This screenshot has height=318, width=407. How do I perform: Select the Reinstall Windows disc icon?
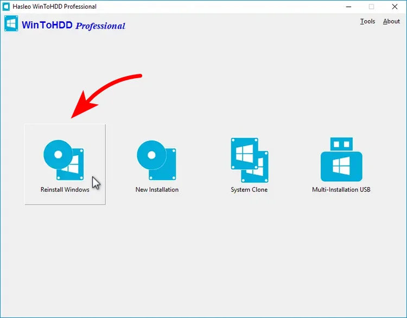tap(64, 160)
